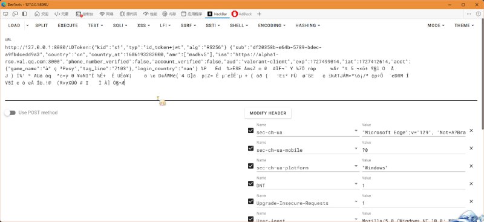Toggle the DevTools sidebar panel icon
The width and height of the screenshot is (484, 222).
click(24, 14)
